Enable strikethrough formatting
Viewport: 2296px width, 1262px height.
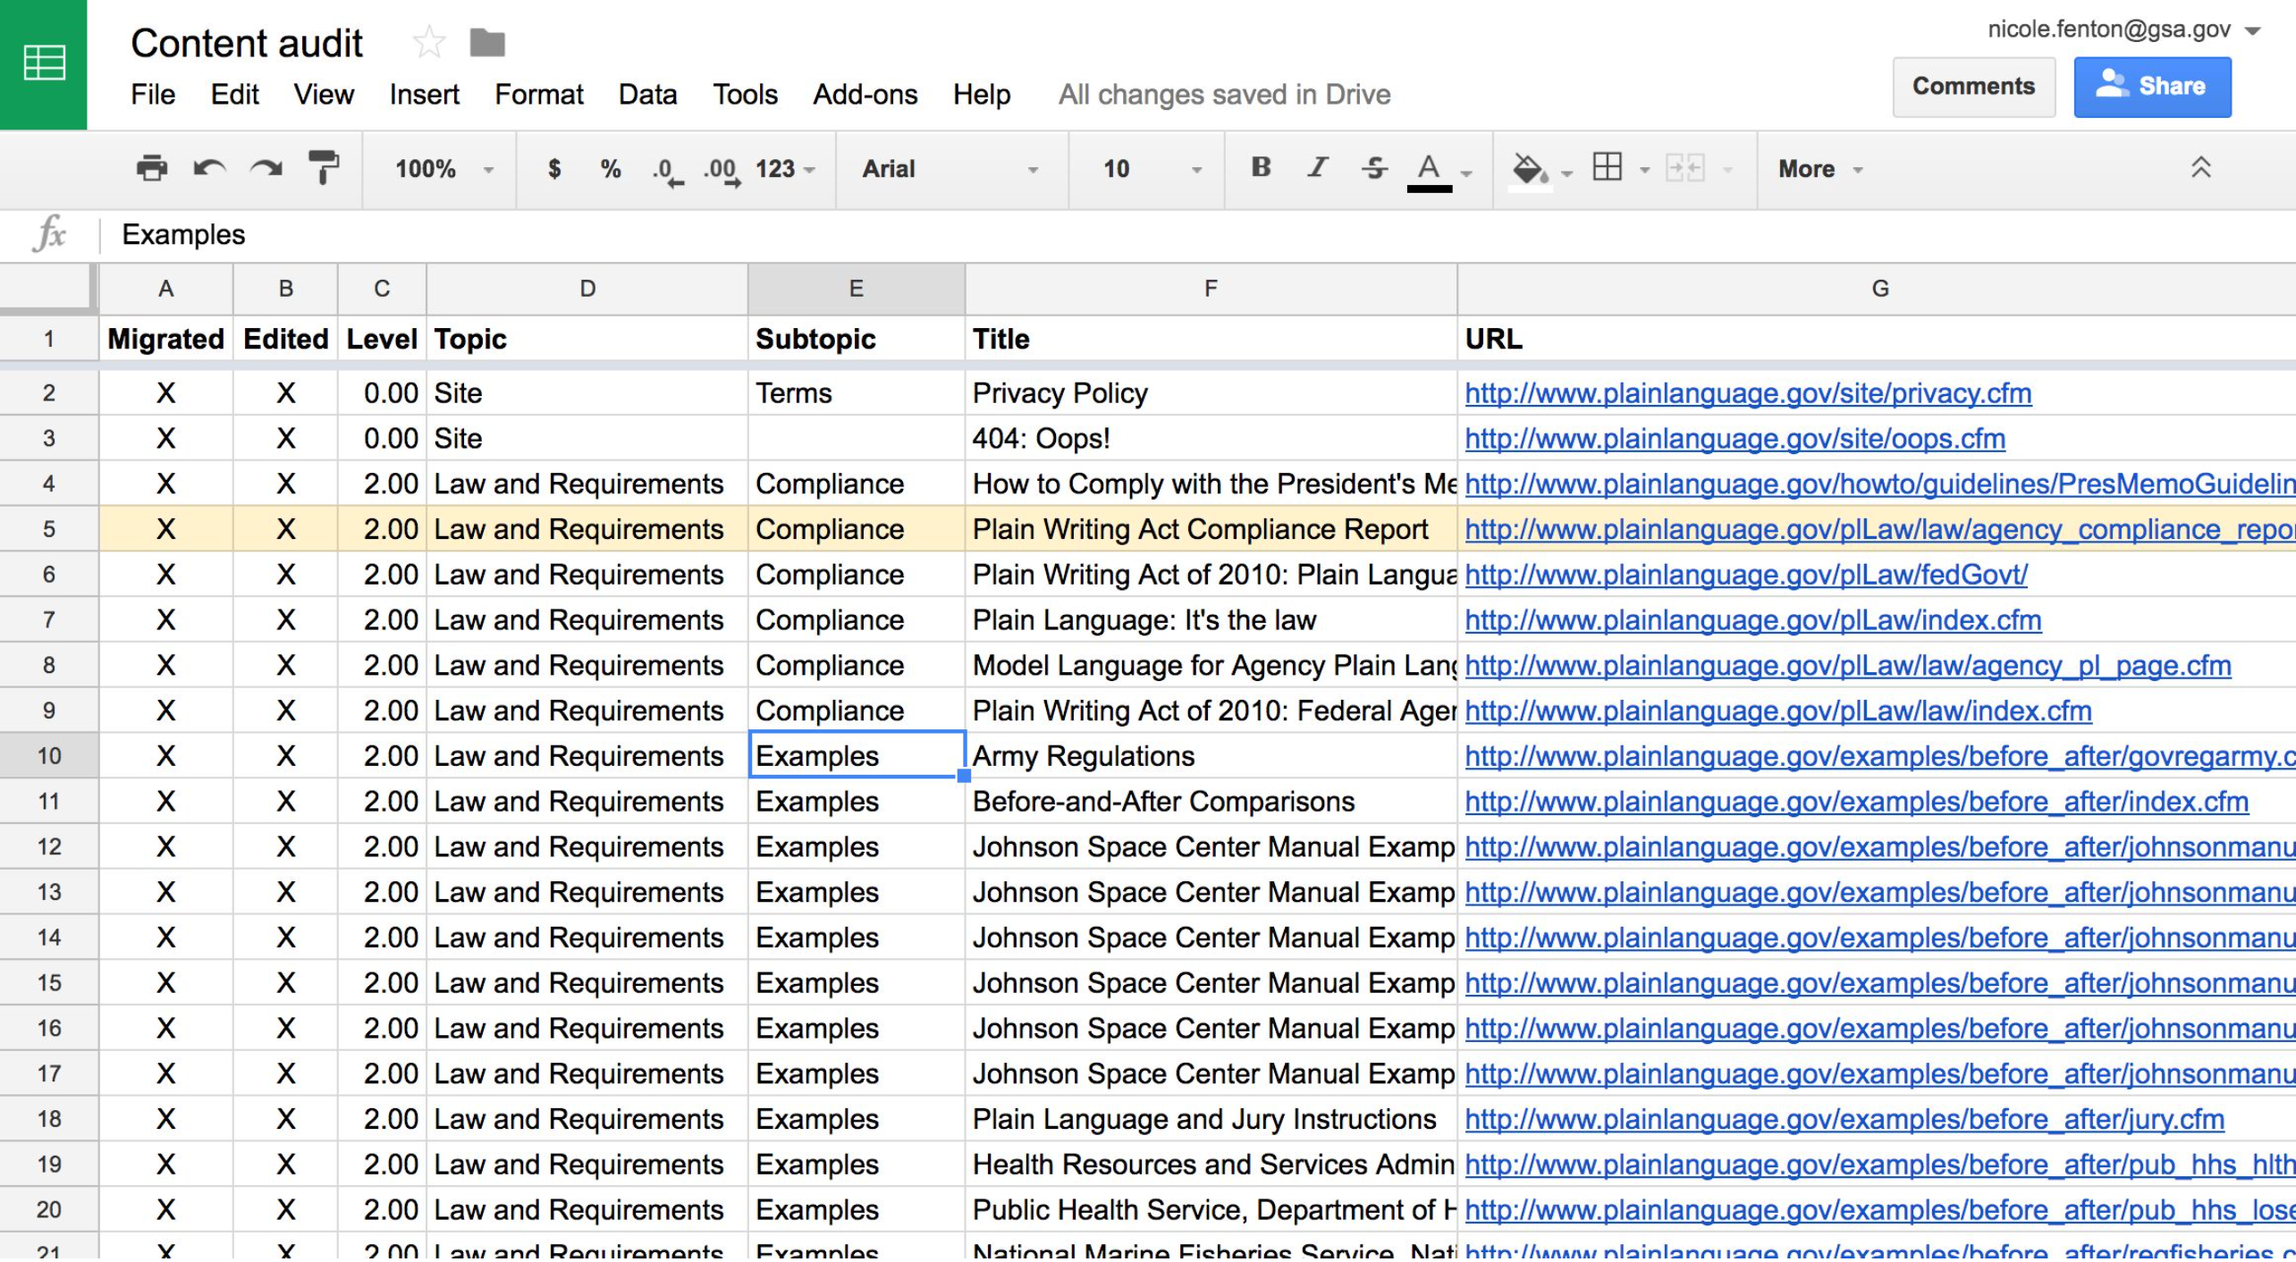click(x=1372, y=168)
